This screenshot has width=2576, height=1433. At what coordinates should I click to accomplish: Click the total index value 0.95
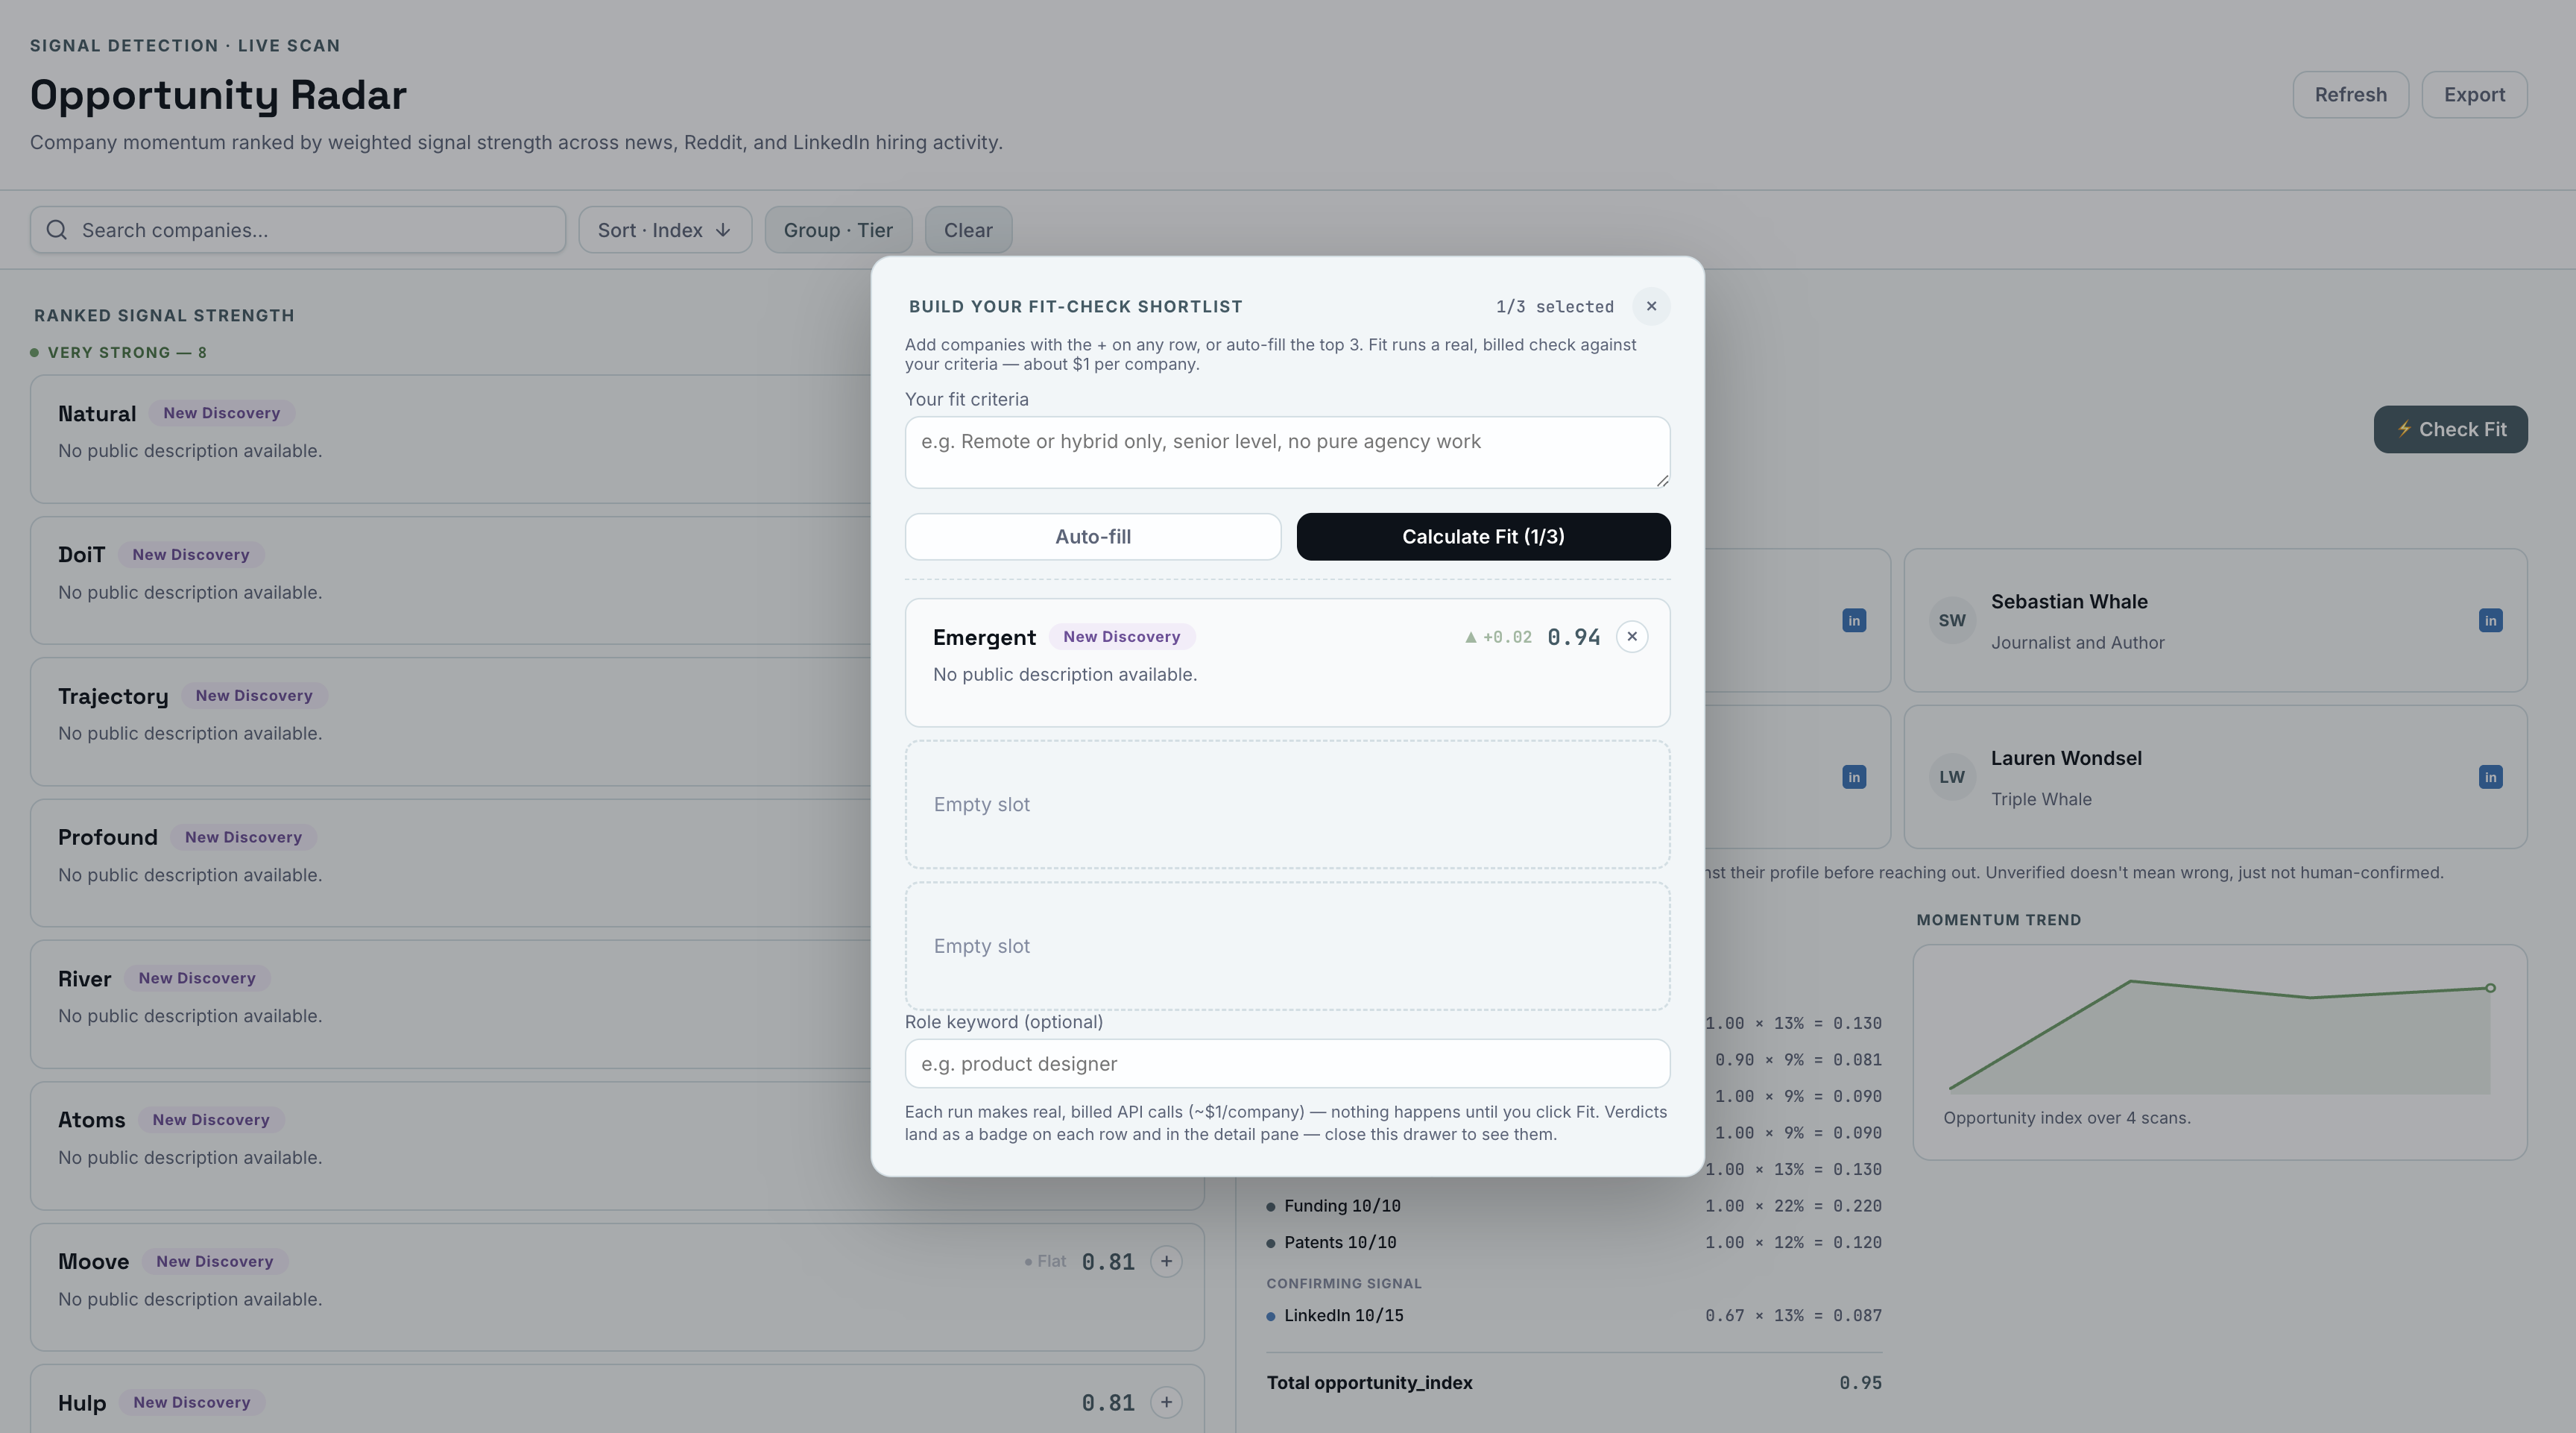1860,1383
